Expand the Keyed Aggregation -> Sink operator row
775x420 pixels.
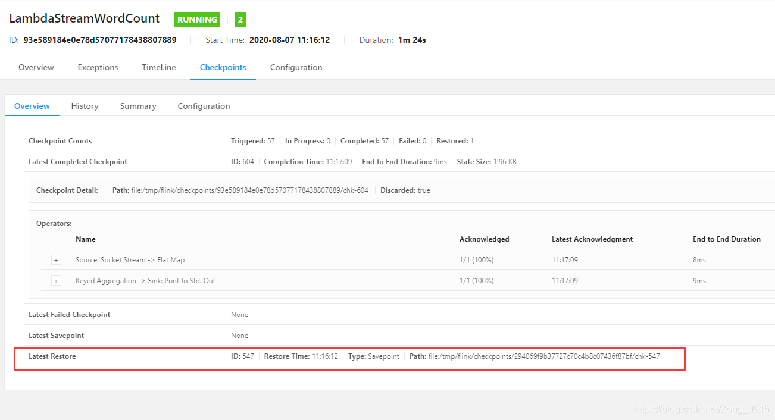[x=56, y=280]
